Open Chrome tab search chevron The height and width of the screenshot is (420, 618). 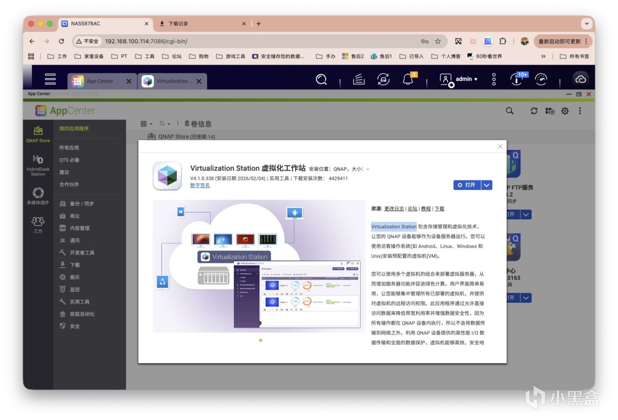pos(587,23)
